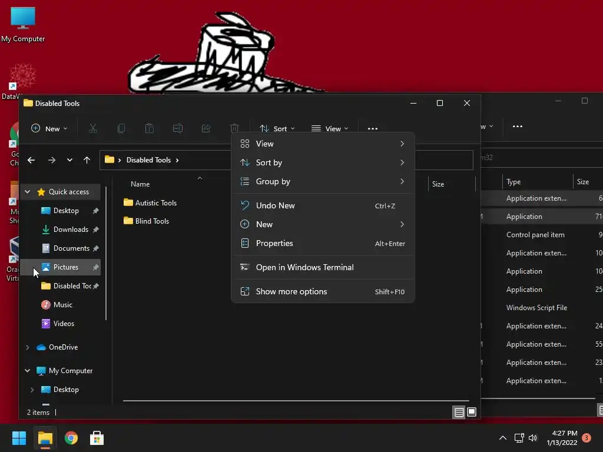Screen dimensions: 603x452
Task: Collapse the My Computer tree node
Action: [x=28, y=371]
